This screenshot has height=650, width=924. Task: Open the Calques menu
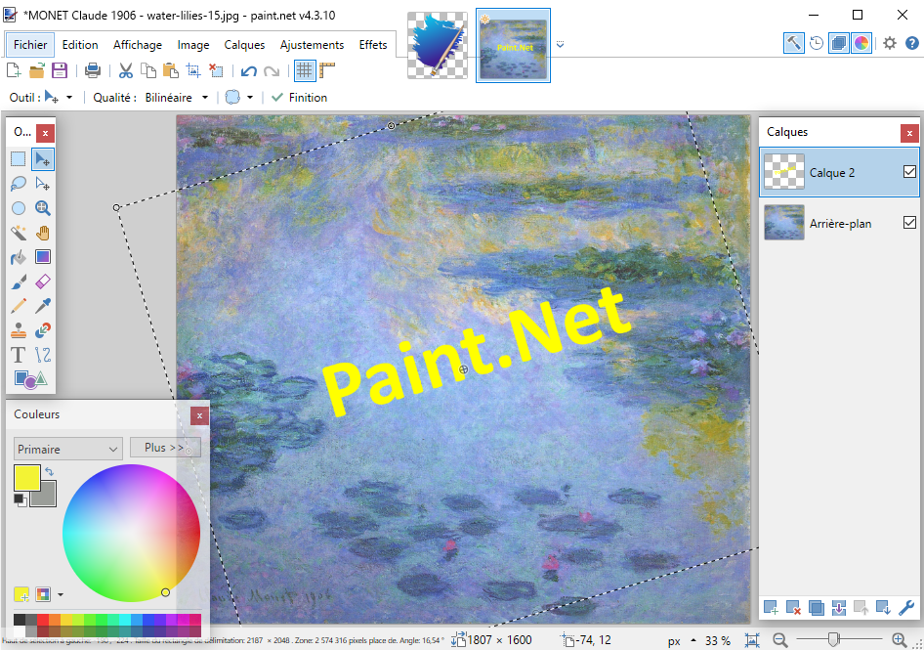click(x=244, y=45)
